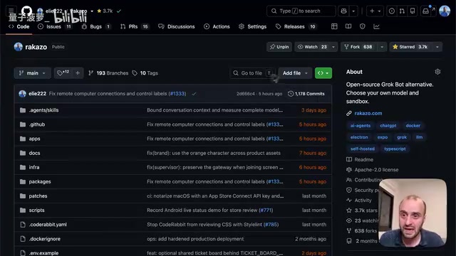Open the .github folder
This screenshot has height=256, width=456.
click(37, 124)
